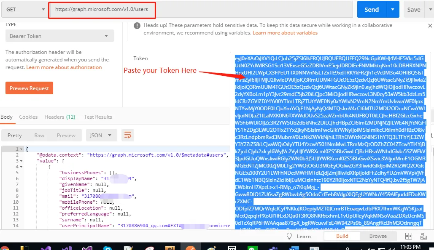Click the taskbar clock showing 11:03 PM
Screen dimensions: 434x250
click(x=410, y=247)
